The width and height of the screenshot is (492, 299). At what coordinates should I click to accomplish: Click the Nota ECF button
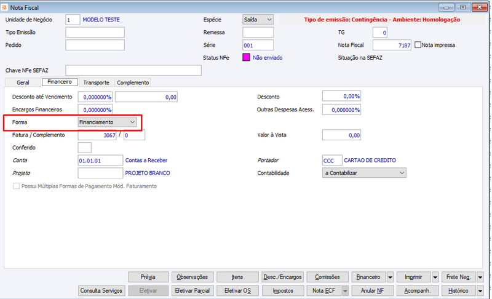[x=324, y=291]
